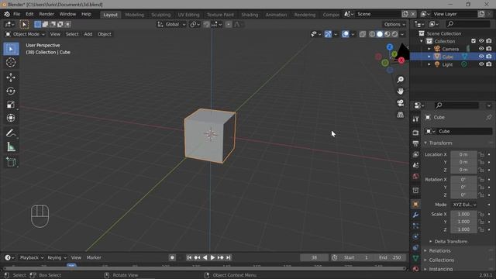The height and width of the screenshot is (279, 496).
Task: Expand the Collections panel
Action: (425, 260)
